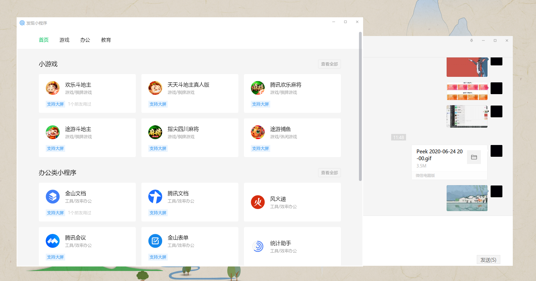Switch to the 办公 tab
This screenshot has height=281, width=536.
(x=85, y=40)
